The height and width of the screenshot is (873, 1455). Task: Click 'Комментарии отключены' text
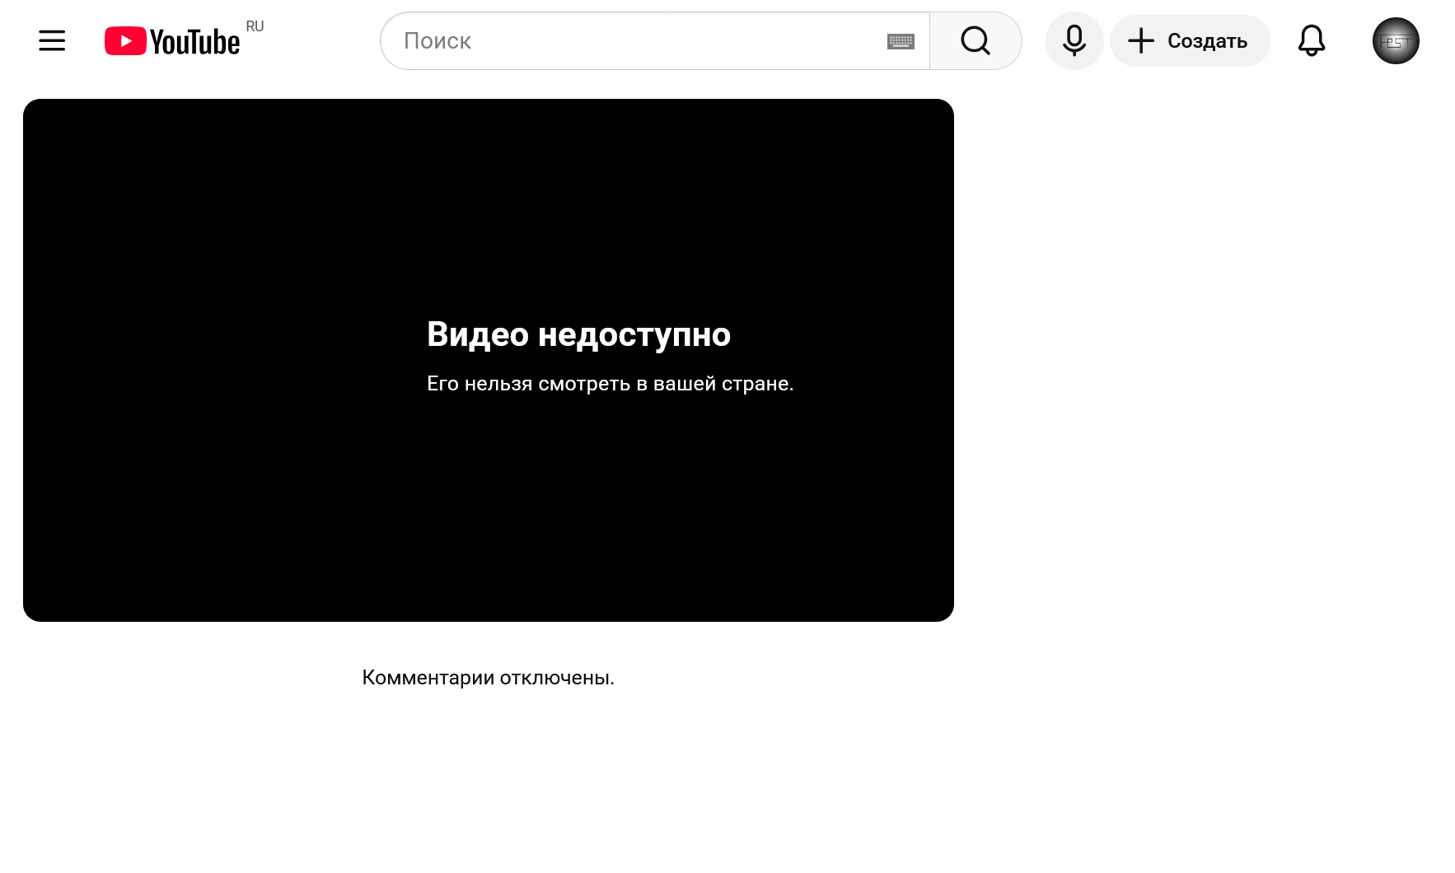[488, 678]
